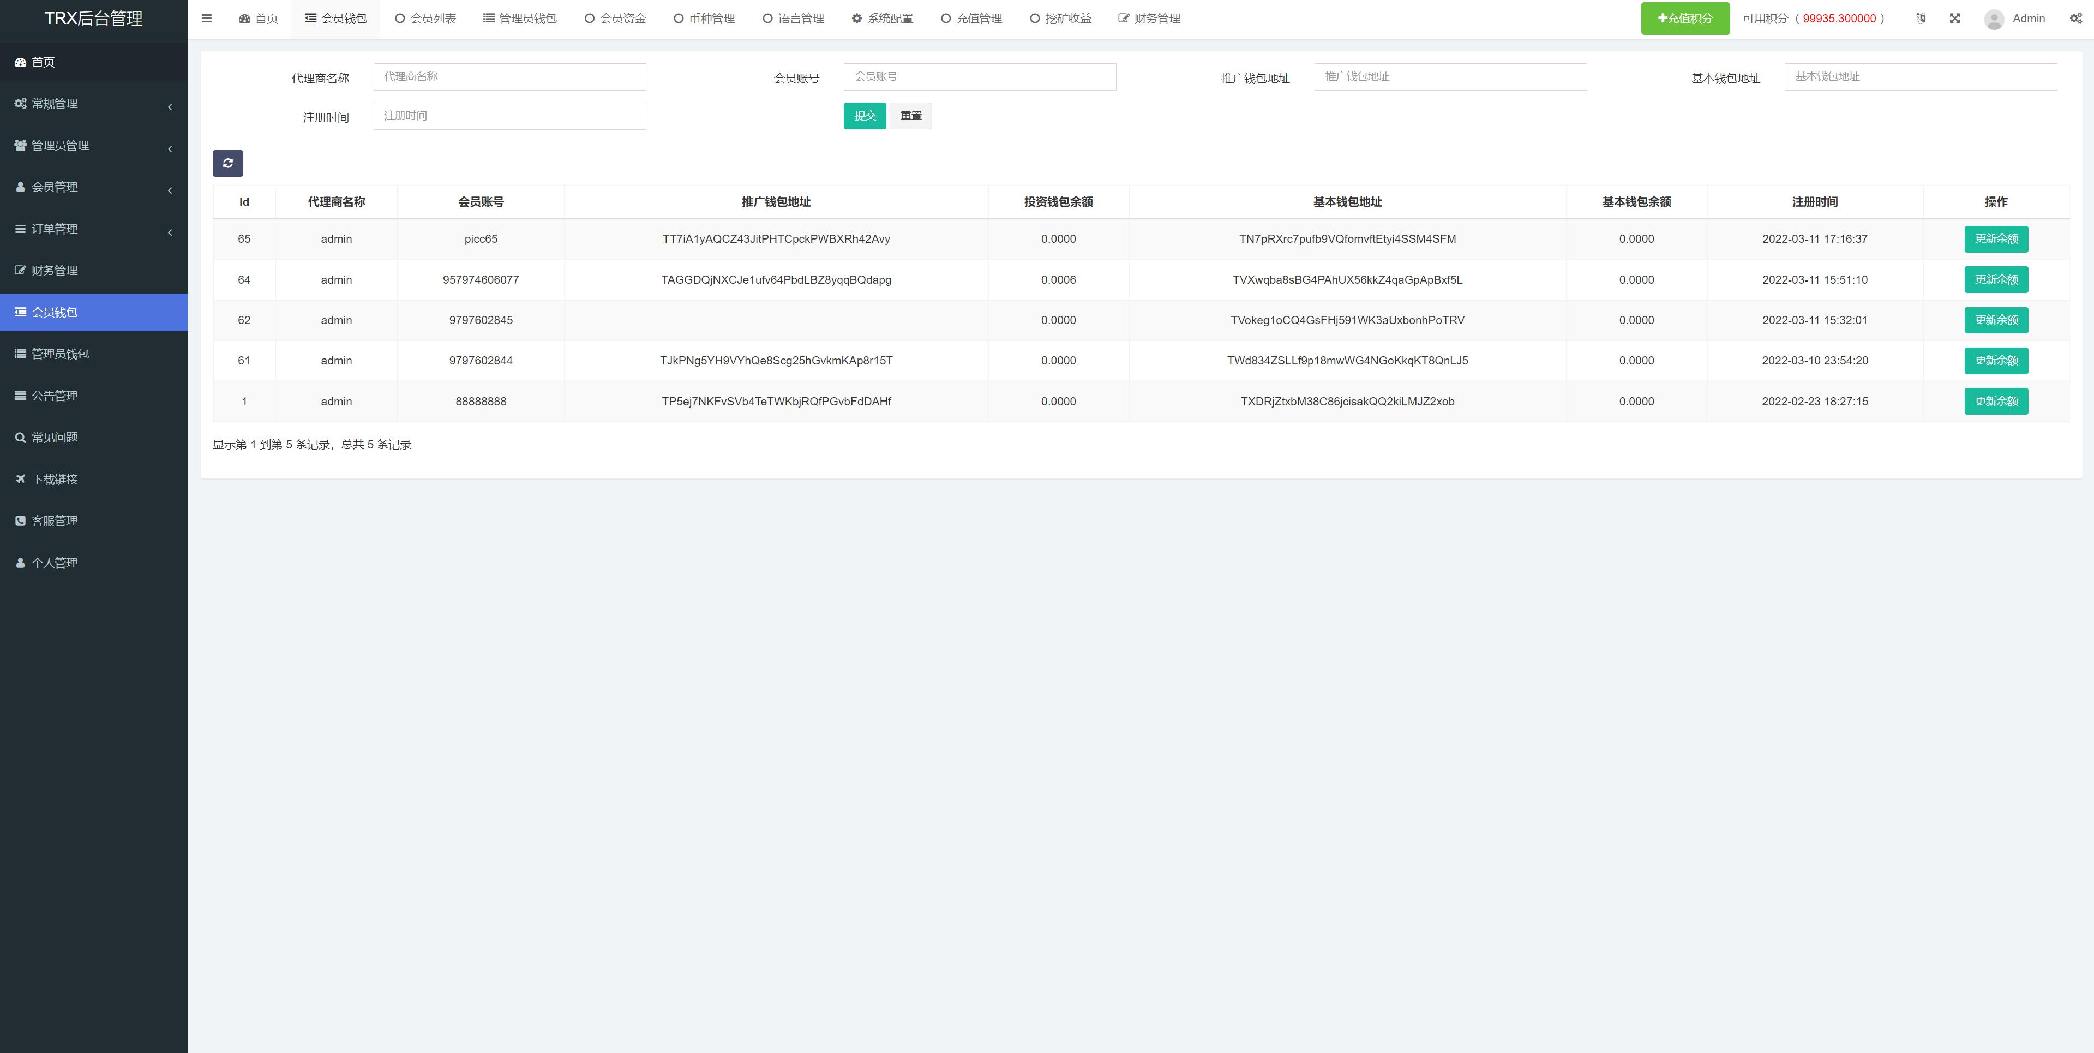Viewport: 2094px width, 1053px height.
Task: Switch to the 会员钱包 top tab
Action: pos(335,18)
